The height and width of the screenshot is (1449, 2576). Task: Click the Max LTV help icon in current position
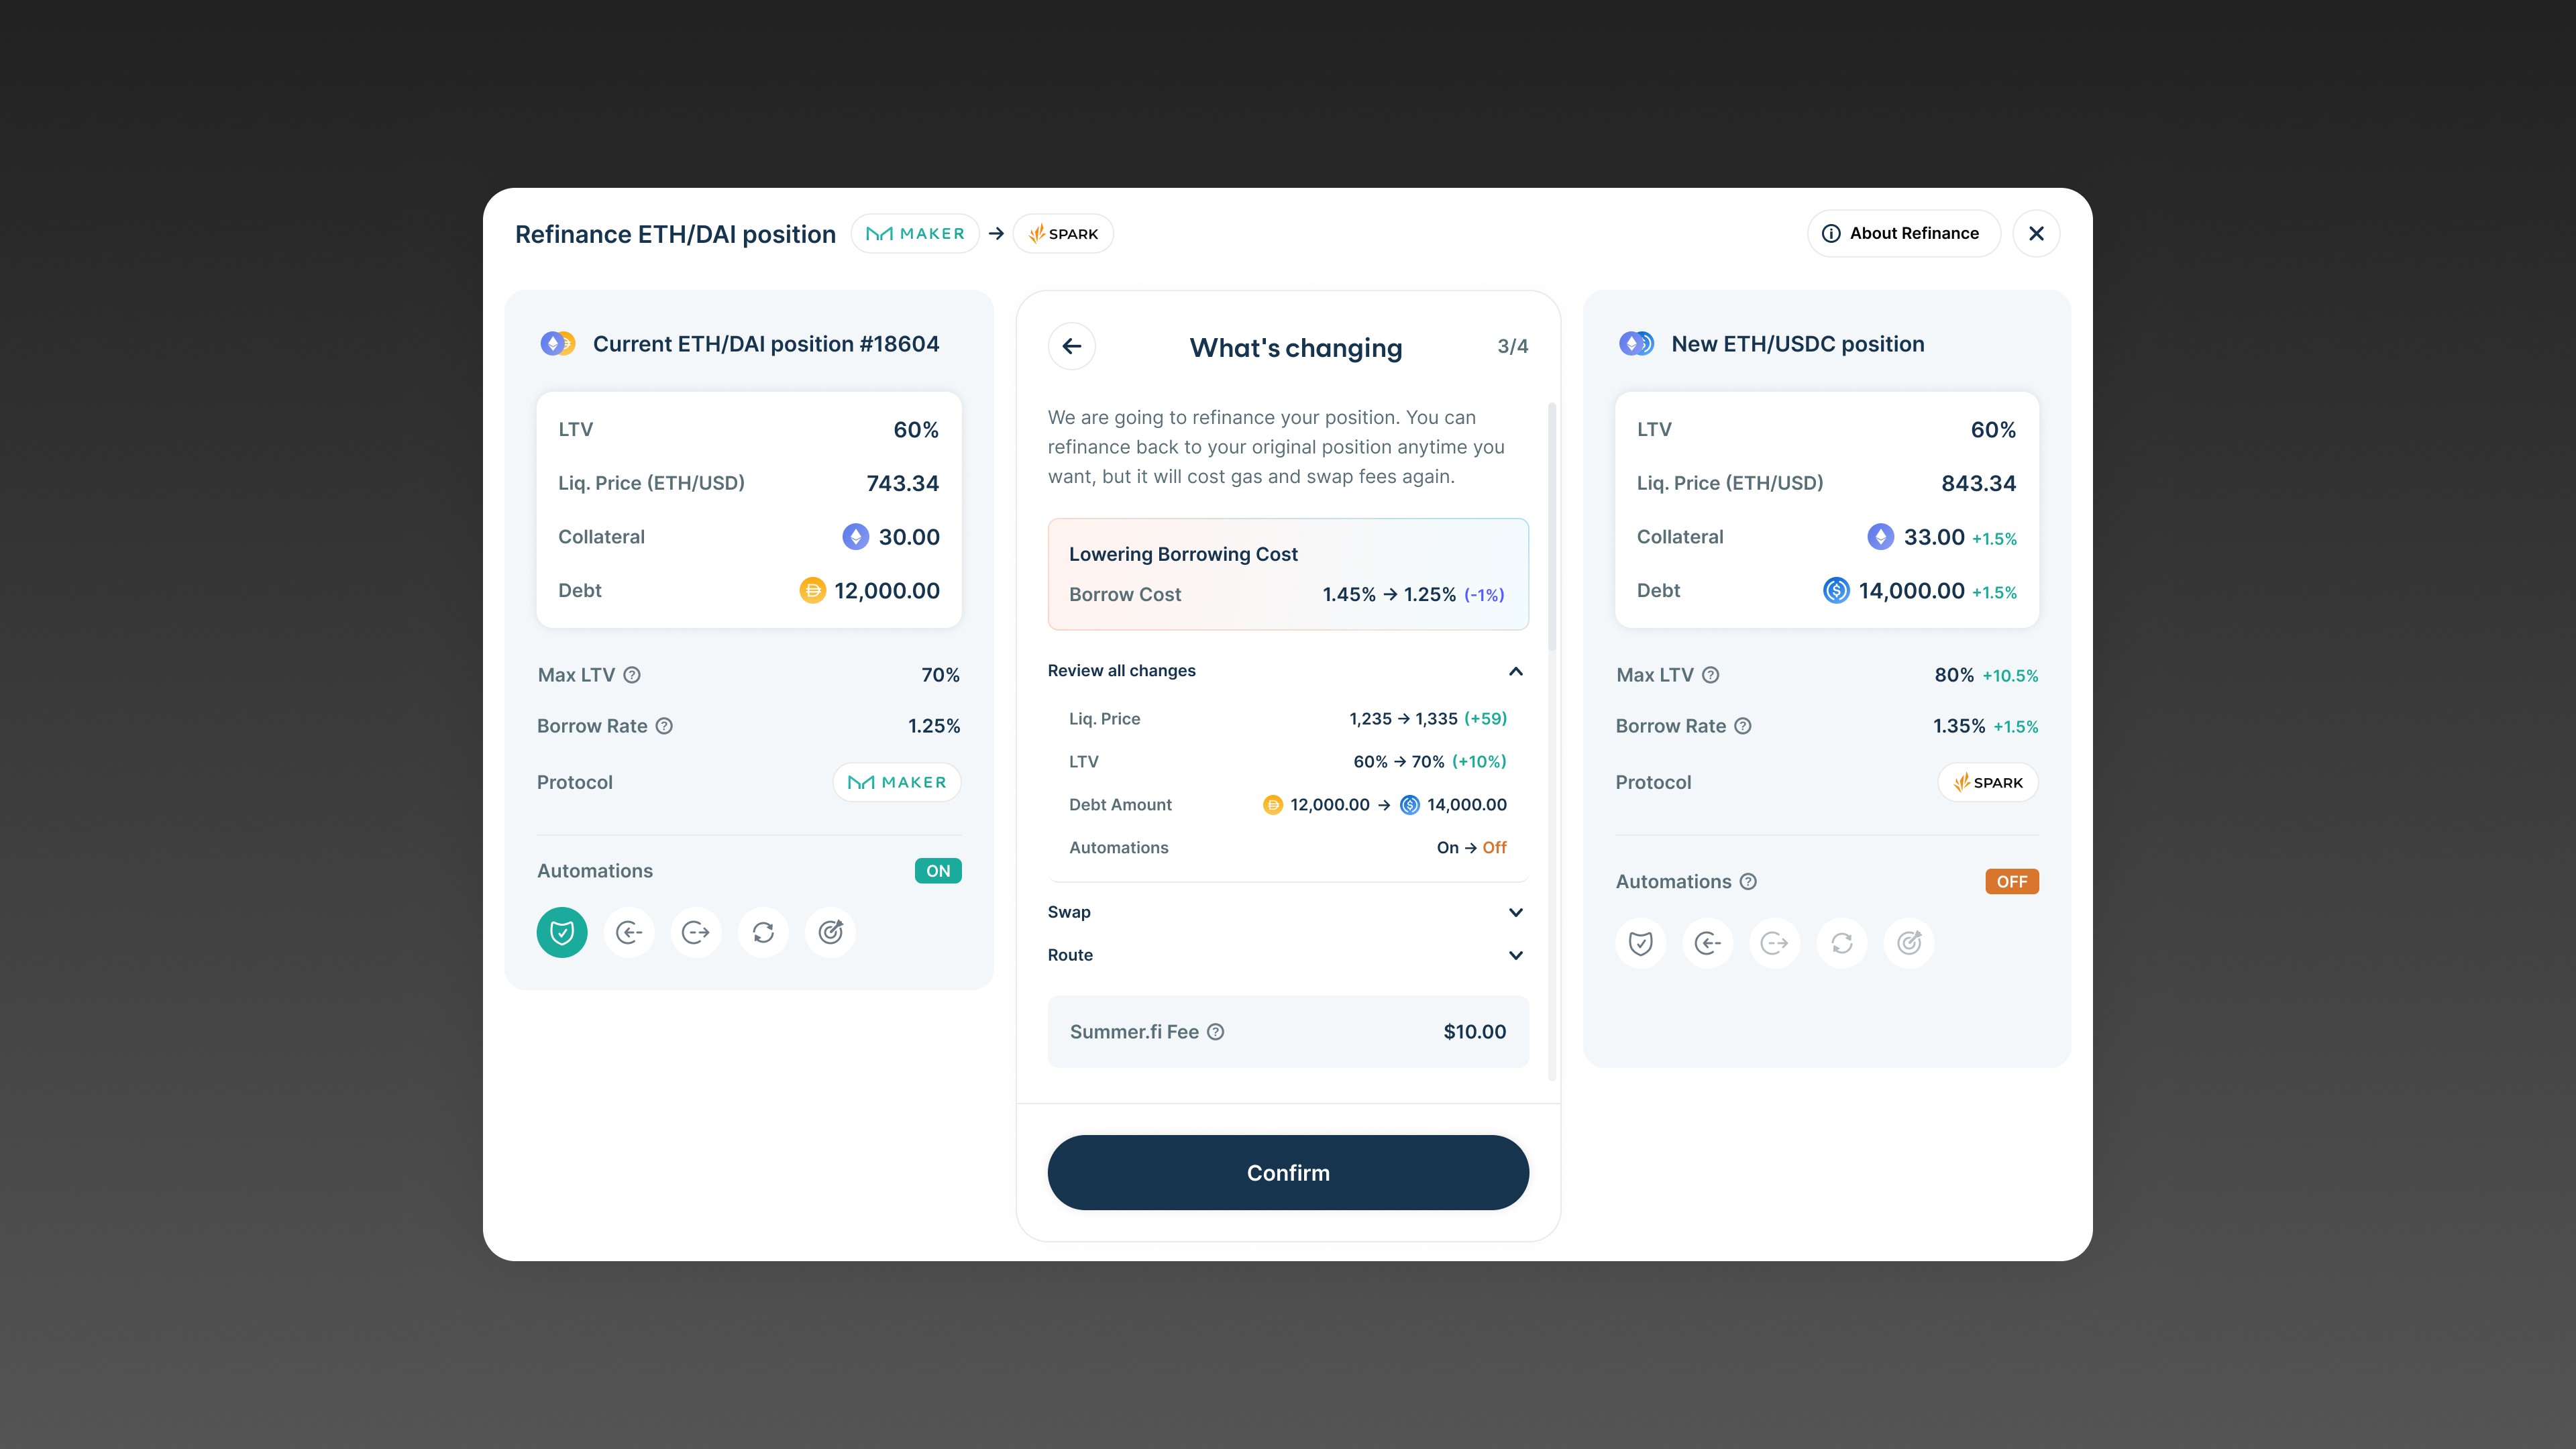point(632,675)
